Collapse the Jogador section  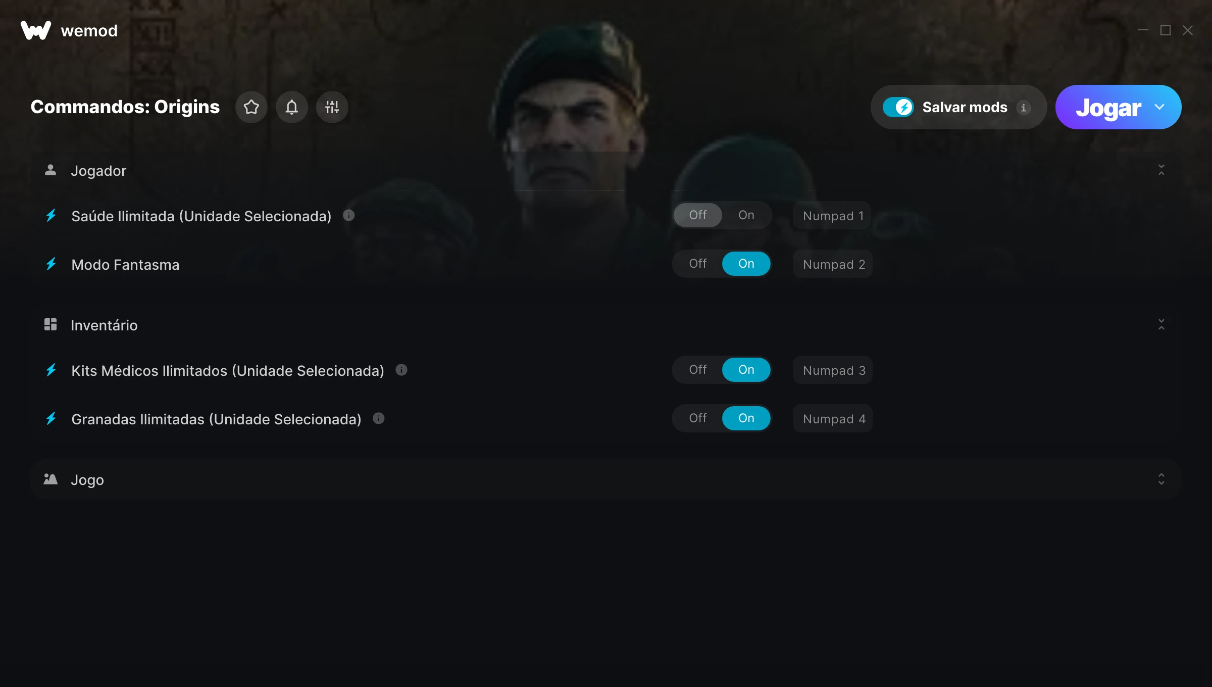[1161, 170]
